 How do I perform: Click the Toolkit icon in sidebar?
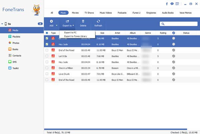[10, 68]
